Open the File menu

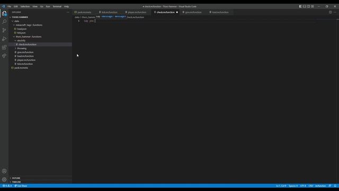click(10, 6)
